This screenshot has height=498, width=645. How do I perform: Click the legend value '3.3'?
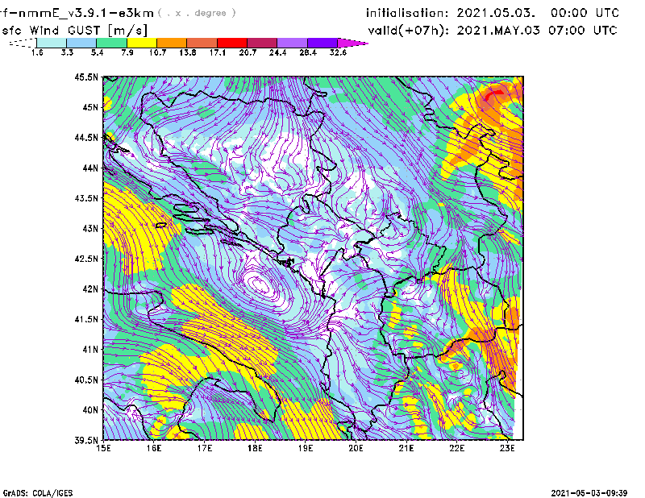click(x=67, y=52)
